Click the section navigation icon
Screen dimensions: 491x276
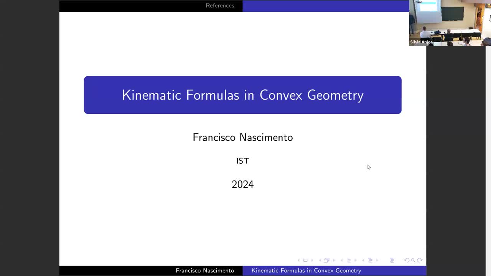pos(349,260)
